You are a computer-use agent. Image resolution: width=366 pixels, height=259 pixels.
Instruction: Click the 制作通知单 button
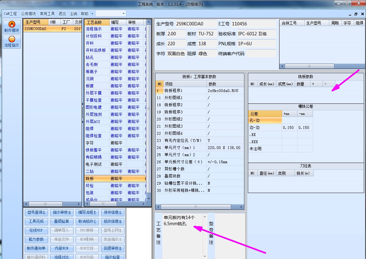(x=36, y=248)
